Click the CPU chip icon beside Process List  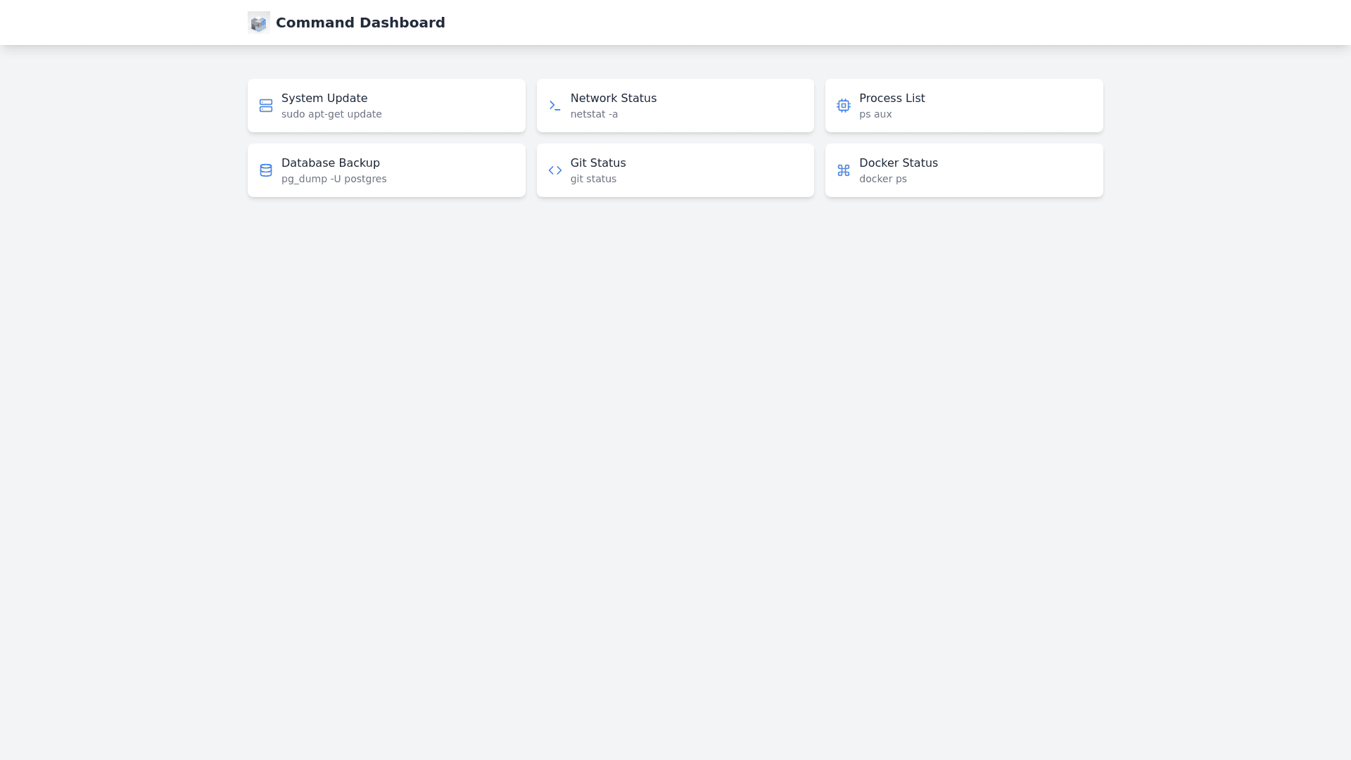pyautogui.click(x=843, y=106)
